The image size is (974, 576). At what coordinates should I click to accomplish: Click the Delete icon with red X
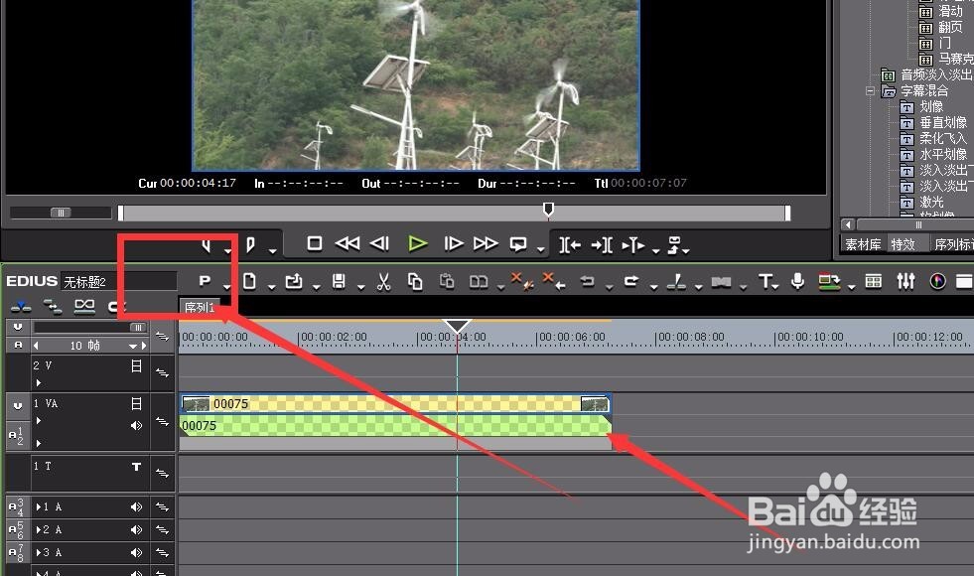(522, 281)
